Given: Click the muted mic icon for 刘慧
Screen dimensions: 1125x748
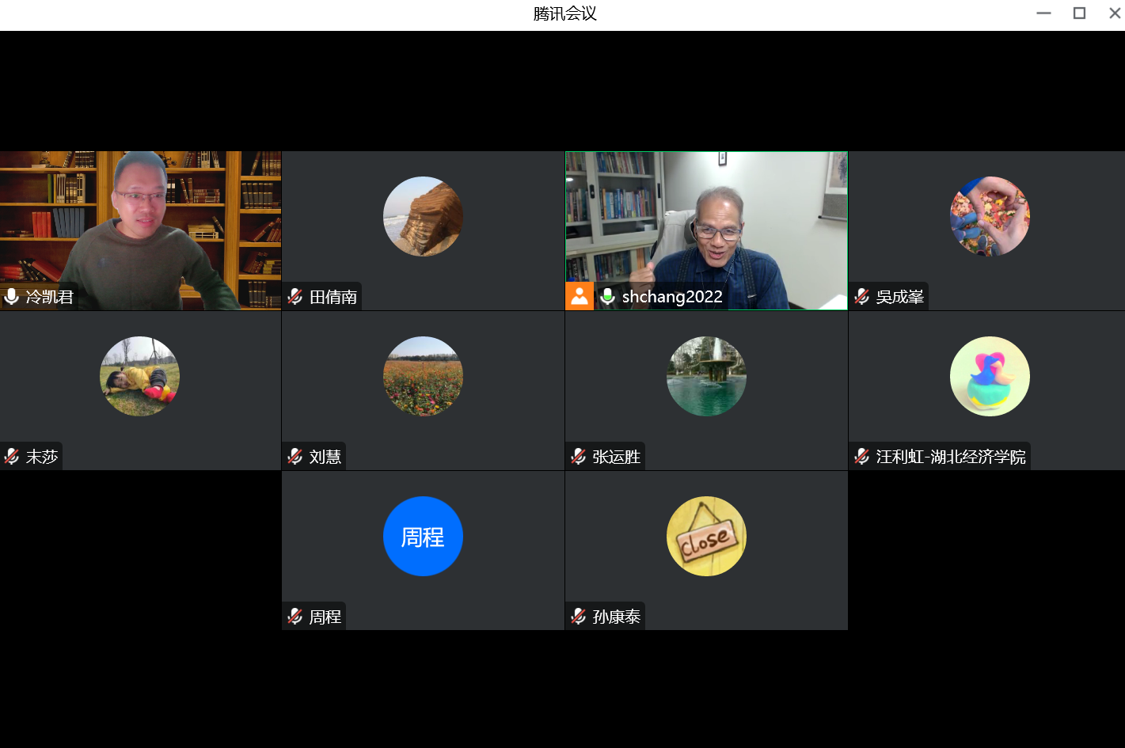Looking at the screenshot, I should point(295,457).
